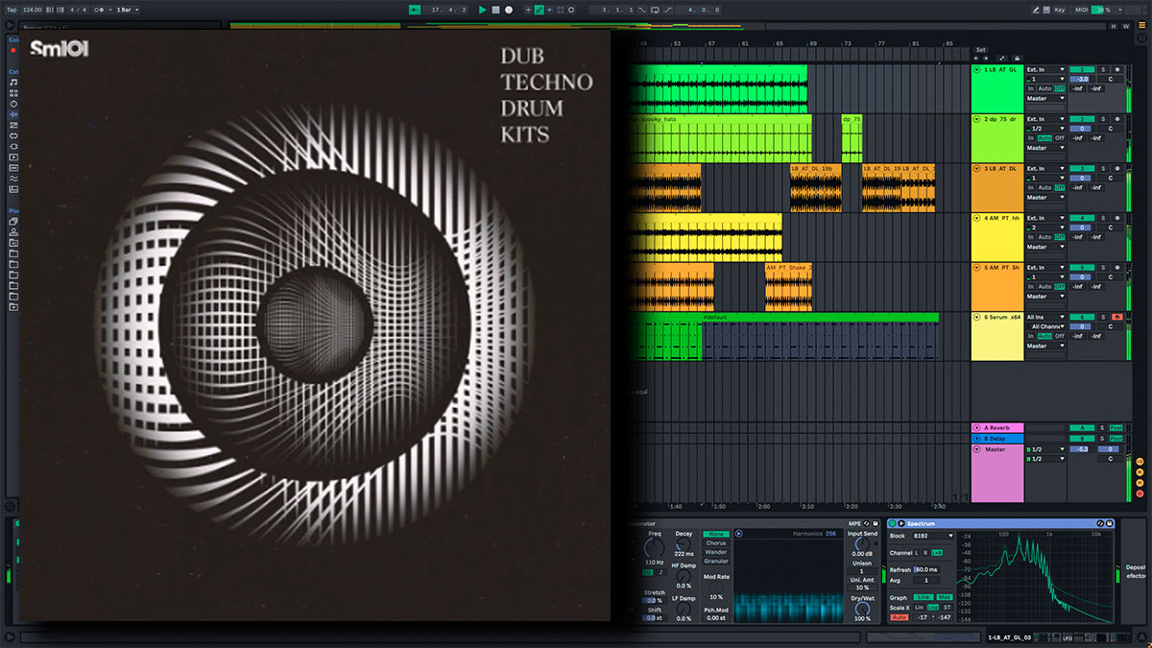Toggle Post on B Delay return
The height and width of the screenshot is (648, 1152).
[x=1116, y=439]
